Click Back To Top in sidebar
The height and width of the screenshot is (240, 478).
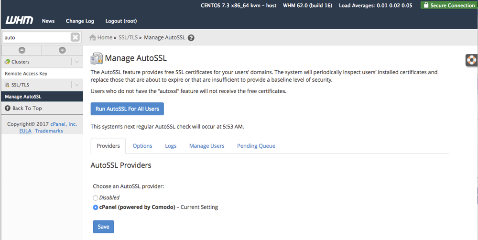27,108
